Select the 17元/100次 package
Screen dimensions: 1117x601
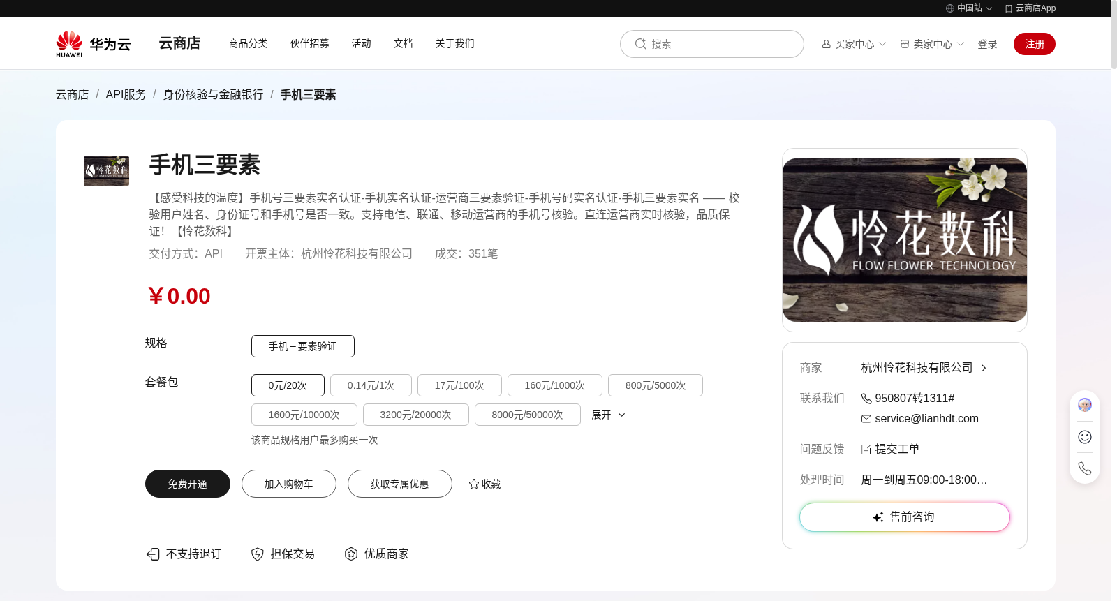(459, 385)
